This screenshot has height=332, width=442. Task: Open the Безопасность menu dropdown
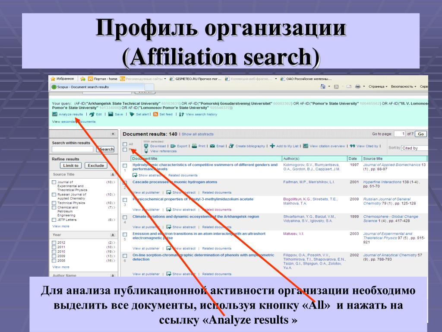(x=404, y=86)
